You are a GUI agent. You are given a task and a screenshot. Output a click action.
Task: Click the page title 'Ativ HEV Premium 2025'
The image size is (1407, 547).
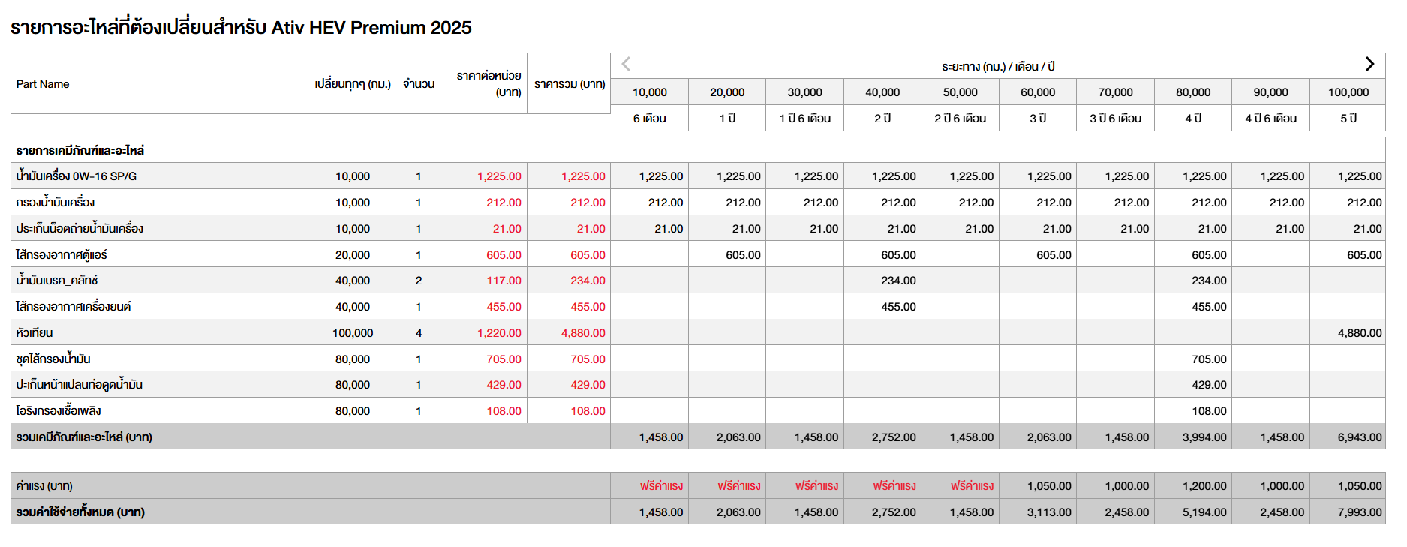click(371, 28)
